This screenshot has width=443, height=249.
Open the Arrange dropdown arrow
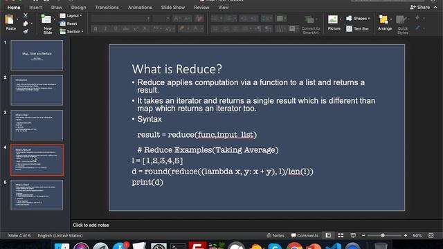tap(391, 19)
